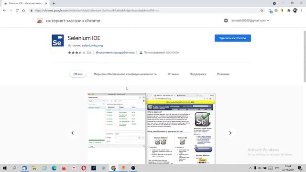Switch to Chrome in the taskbar
The image size is (306, 172).
[x=114, y=168]
